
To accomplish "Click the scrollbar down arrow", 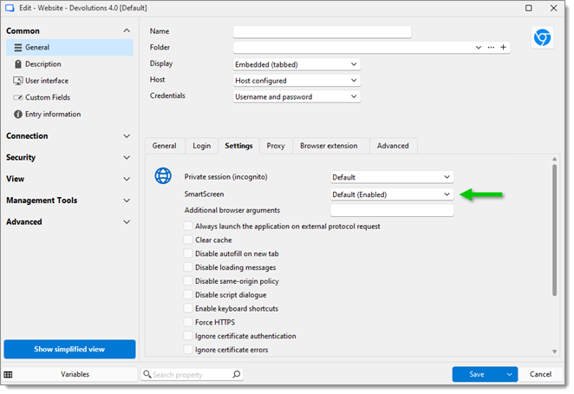I will click(x=554, y=351).
